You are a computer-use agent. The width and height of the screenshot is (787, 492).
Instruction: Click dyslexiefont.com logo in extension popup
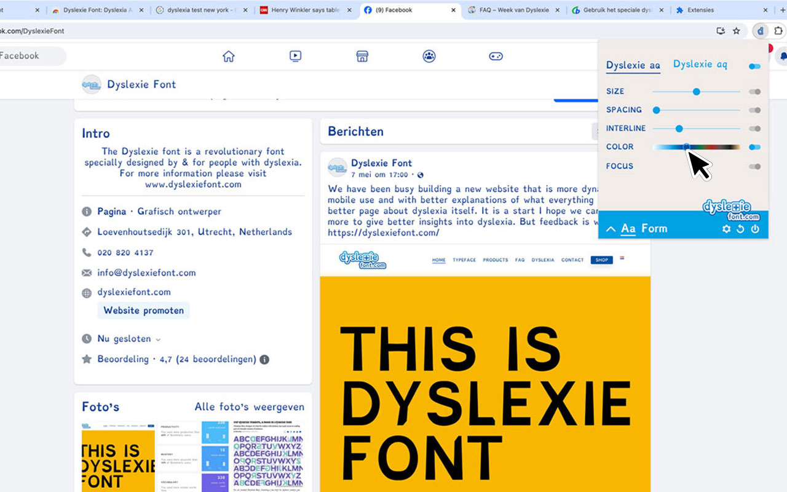click(x=731, y=210)
